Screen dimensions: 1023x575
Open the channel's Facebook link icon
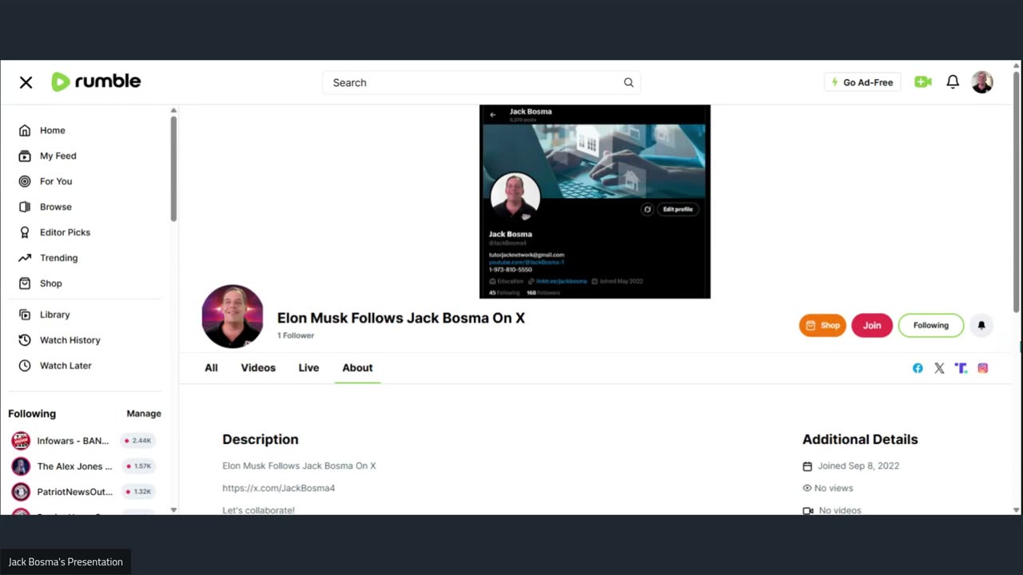pyautogui.click(x=918, y=368)
